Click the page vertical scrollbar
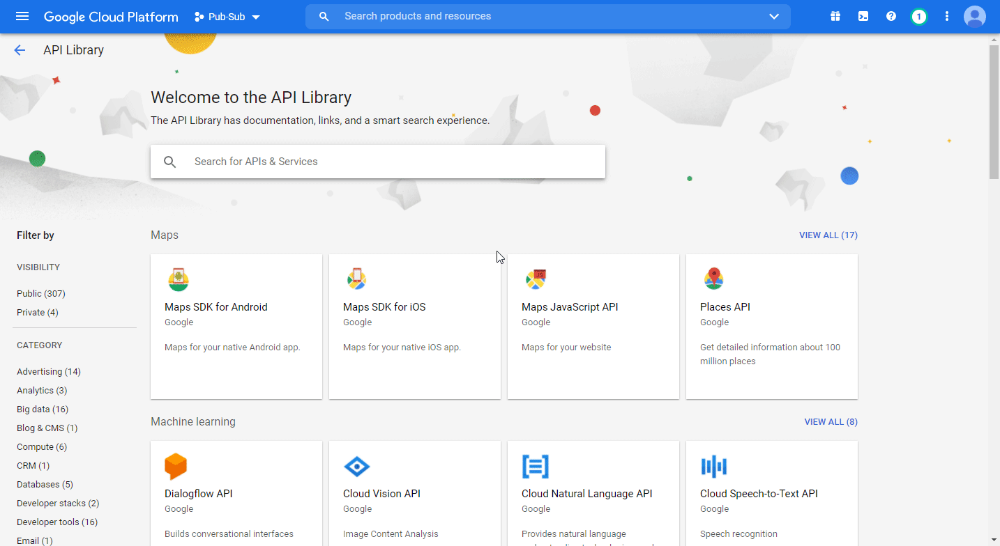Image resolution: width=1000 pixels, height=546 pixels. coord(994,111)
